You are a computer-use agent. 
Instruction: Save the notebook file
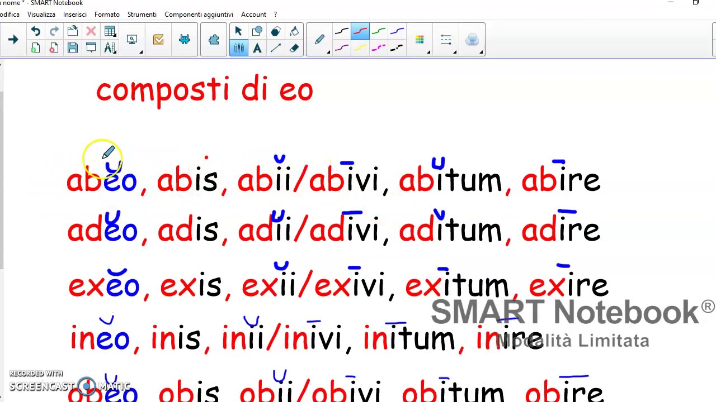click(72, 48)
